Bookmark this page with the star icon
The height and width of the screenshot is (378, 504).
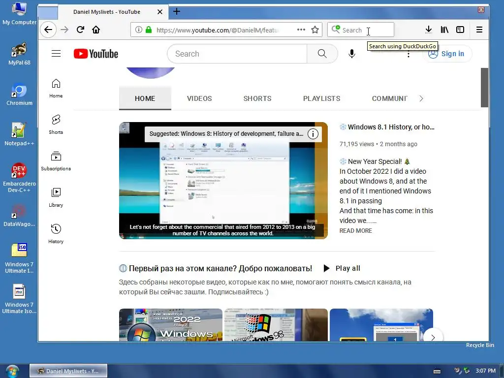point(315,30)
